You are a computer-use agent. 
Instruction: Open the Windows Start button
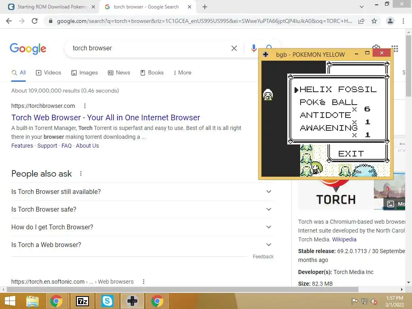tap(10, 301)
